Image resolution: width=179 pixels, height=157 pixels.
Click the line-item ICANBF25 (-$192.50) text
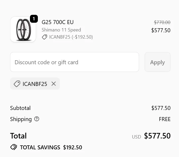tap(71, 37)
